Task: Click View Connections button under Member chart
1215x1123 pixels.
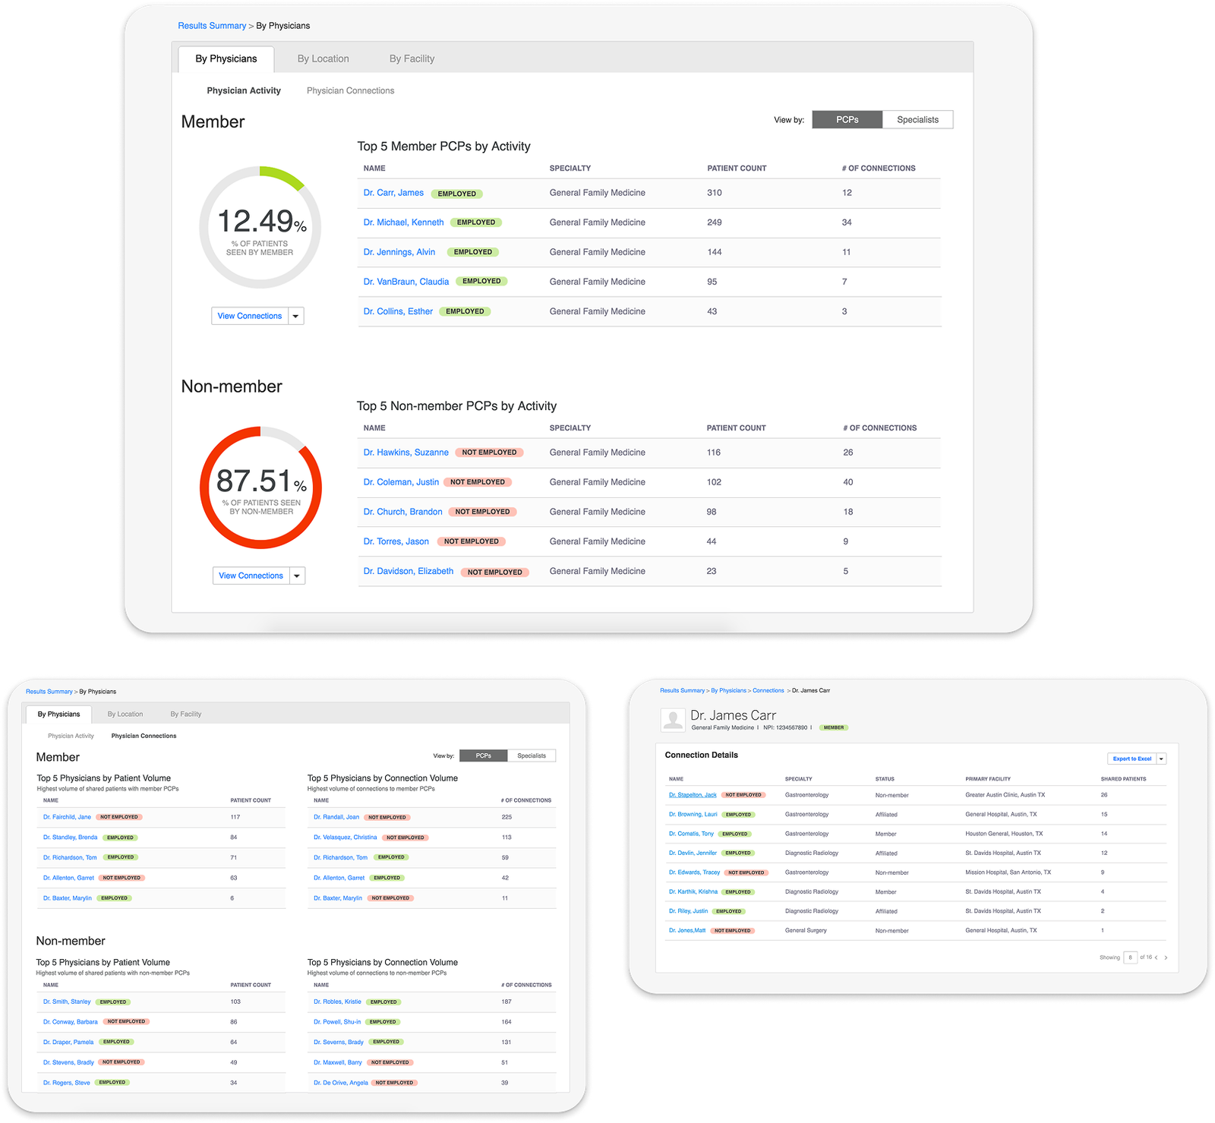Action: (250, 316)
